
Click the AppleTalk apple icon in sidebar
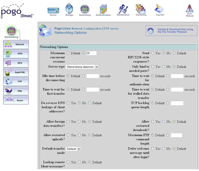8,72
